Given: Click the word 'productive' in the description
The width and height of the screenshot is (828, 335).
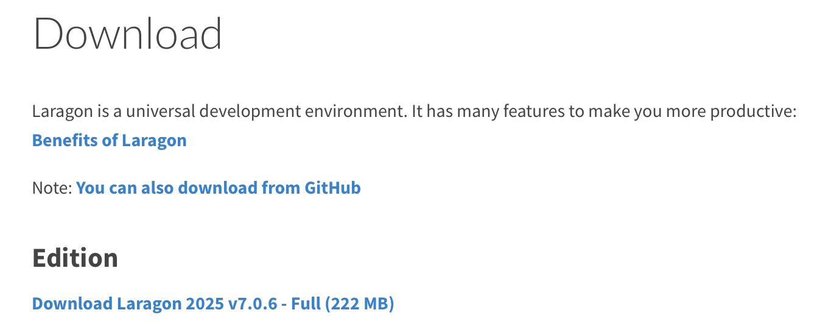Looking at the screenshot, I should pos(754,112).
